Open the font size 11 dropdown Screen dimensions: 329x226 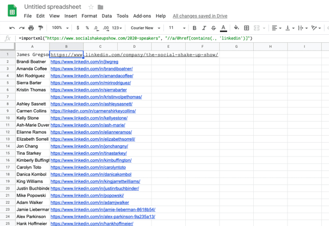[177, 28]
